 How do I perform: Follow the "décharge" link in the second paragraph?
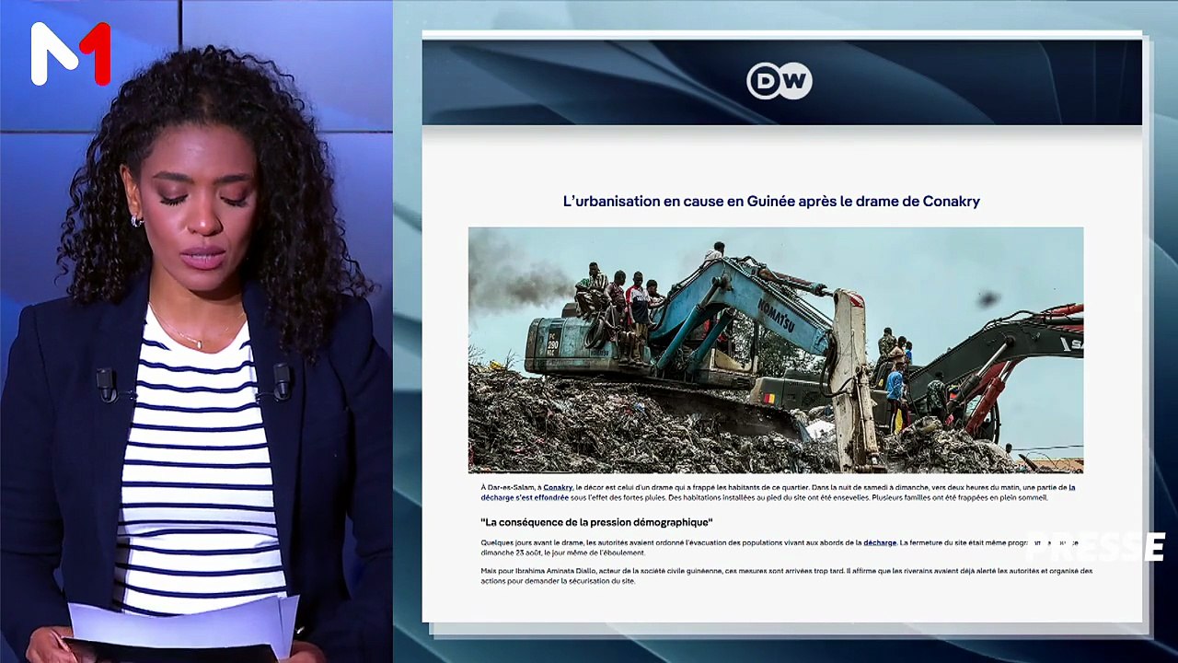tap(880, 542)
